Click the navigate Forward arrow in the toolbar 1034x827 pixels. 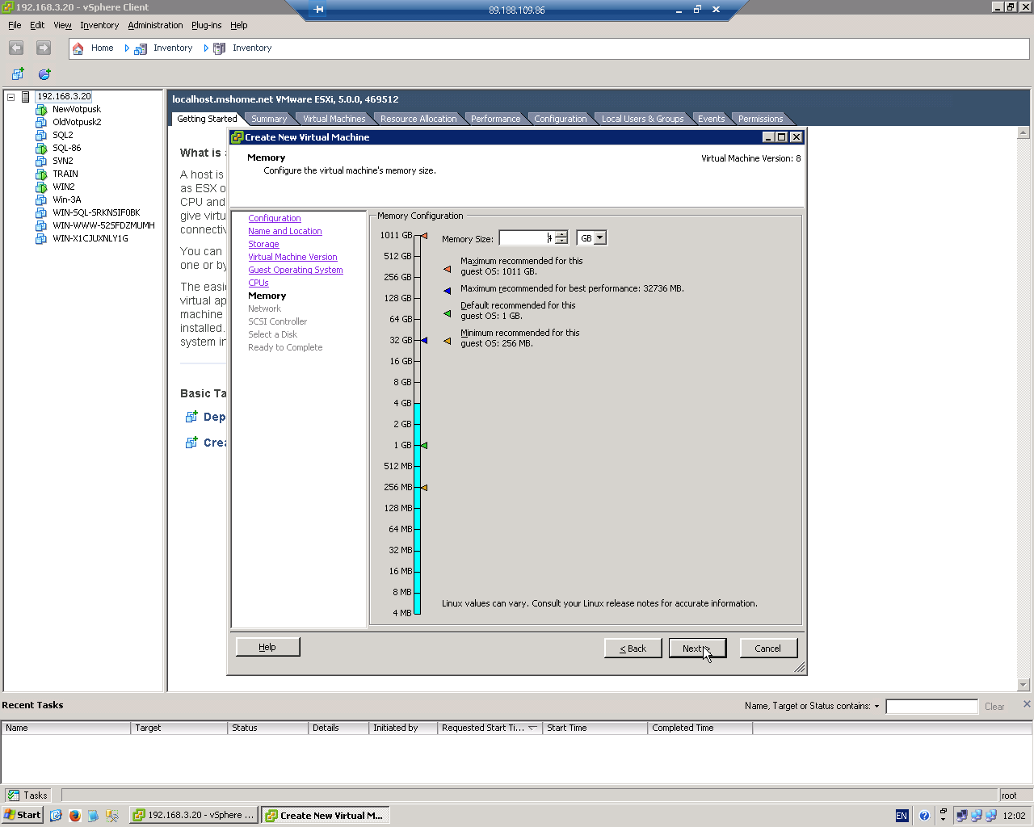tap(44, 48)
